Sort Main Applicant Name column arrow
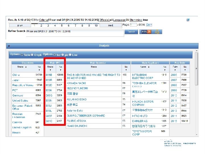This screenshot has width=205, height=154. pyautogui.click(x=149, y=67)
